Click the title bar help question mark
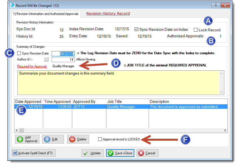The height and width of the screenshot is (165, 237). (216, 5)
